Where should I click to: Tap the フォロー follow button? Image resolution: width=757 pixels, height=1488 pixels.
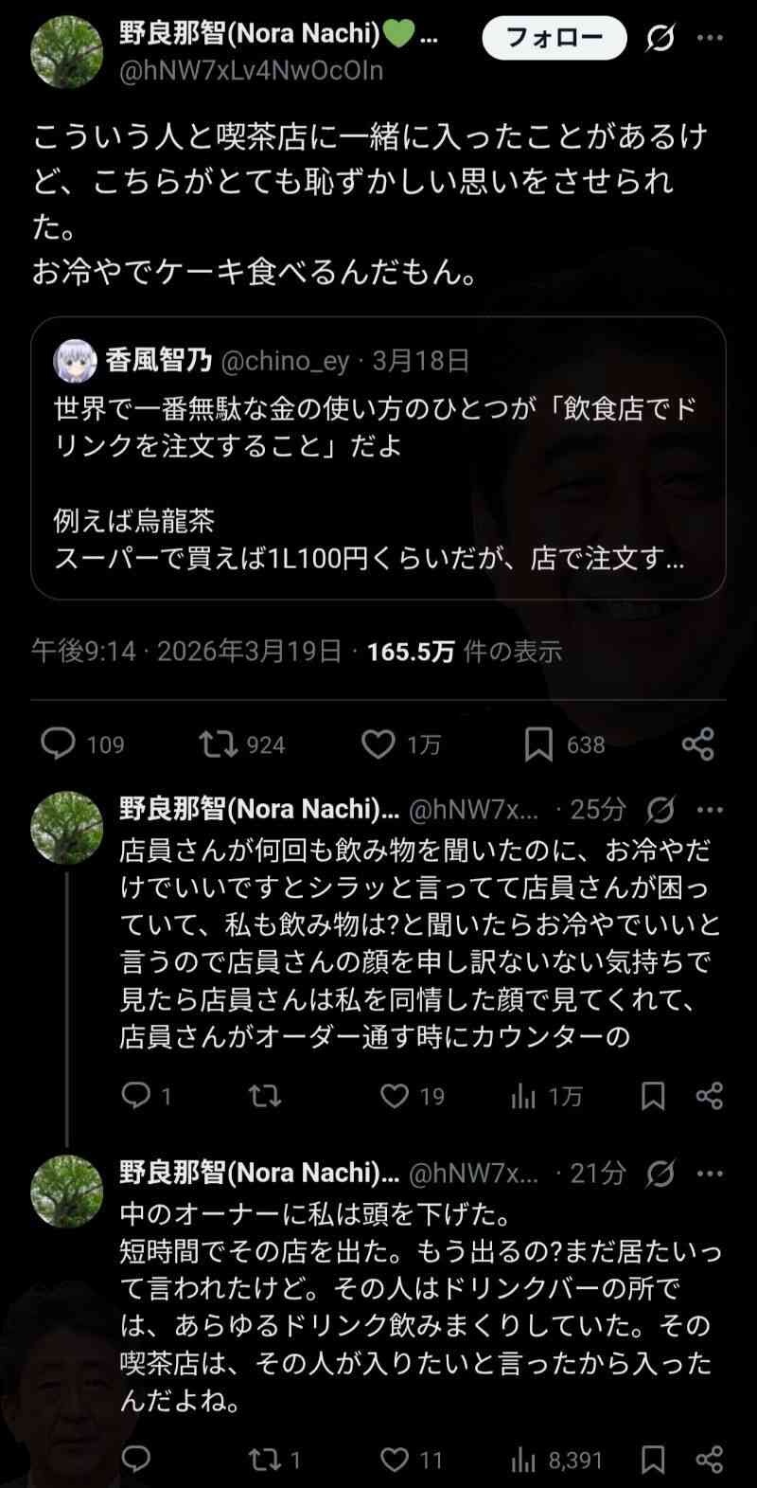tap(555, 39)
